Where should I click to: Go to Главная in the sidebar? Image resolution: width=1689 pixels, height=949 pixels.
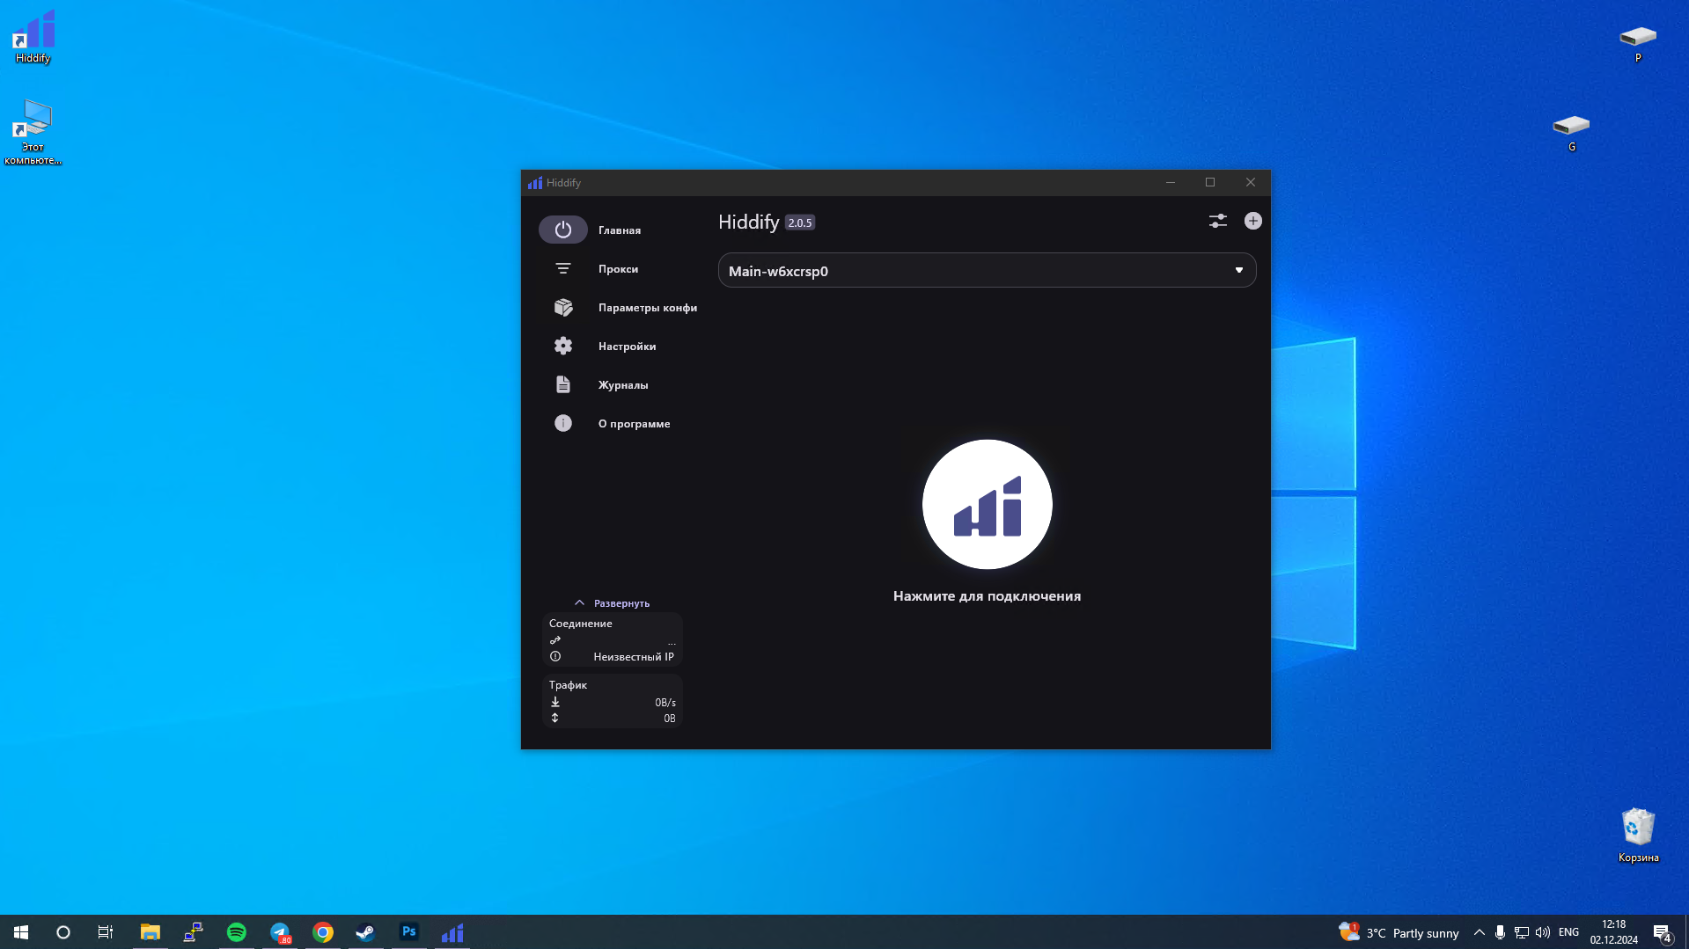click(619, 230)
